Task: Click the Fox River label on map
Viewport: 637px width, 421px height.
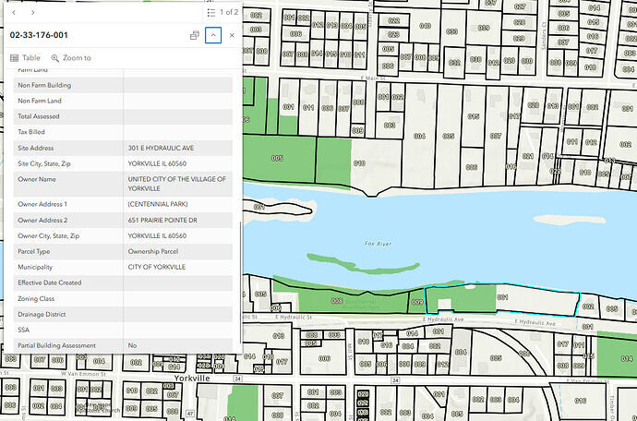Action: [x=378, y=244]
